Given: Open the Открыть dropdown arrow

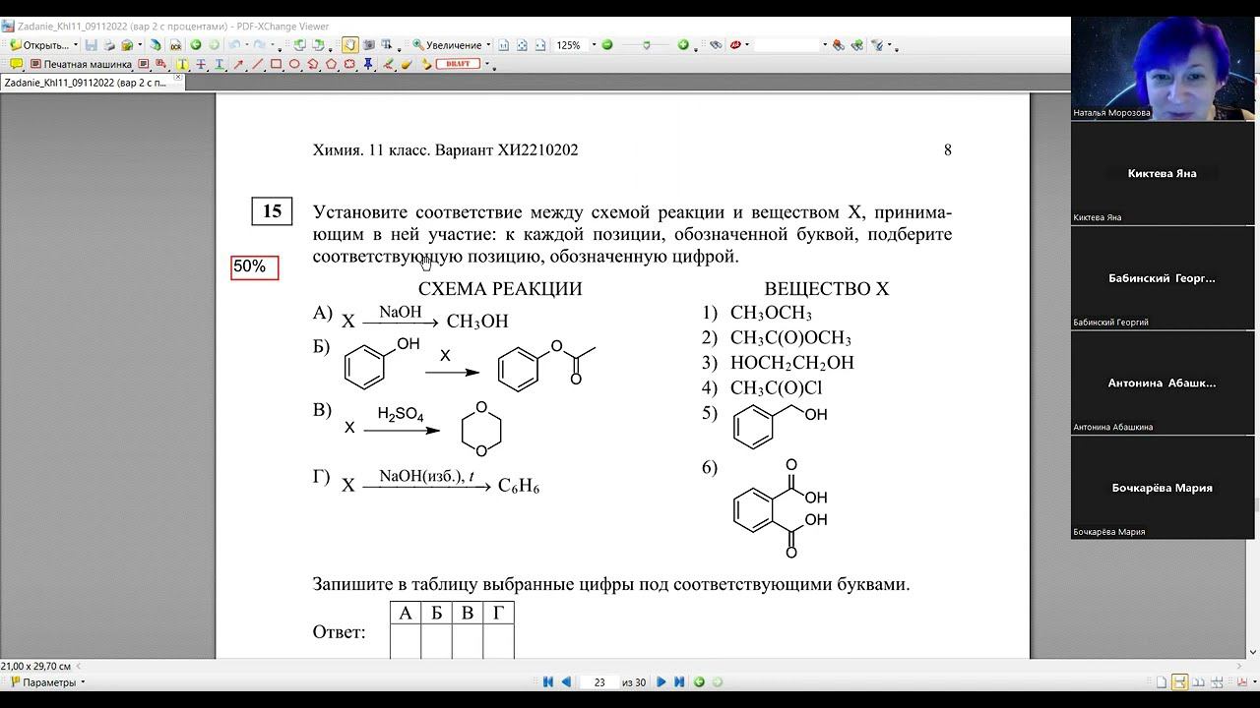Looking at the screenshot, I should click(x=75, y=45).
